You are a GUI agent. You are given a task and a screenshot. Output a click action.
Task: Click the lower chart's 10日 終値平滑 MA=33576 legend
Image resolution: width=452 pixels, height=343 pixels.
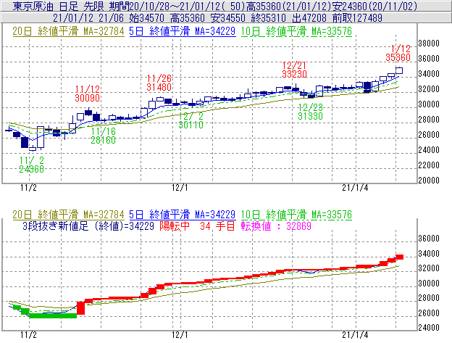[296, 215]
